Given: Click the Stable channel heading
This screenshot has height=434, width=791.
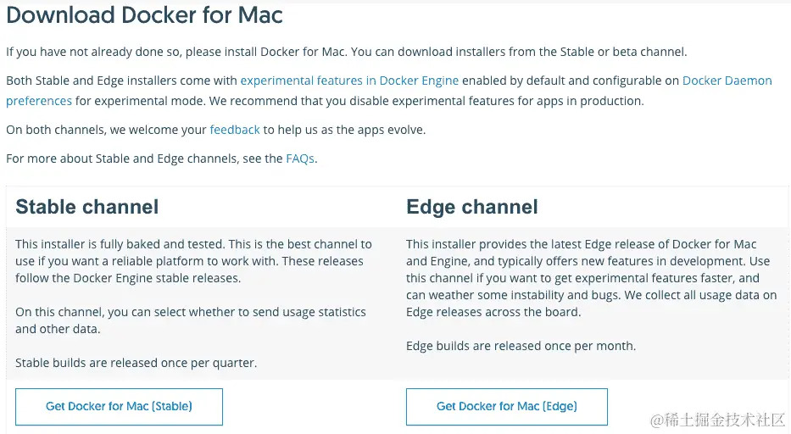Looking at the screenshot, I should coord(87,207).
